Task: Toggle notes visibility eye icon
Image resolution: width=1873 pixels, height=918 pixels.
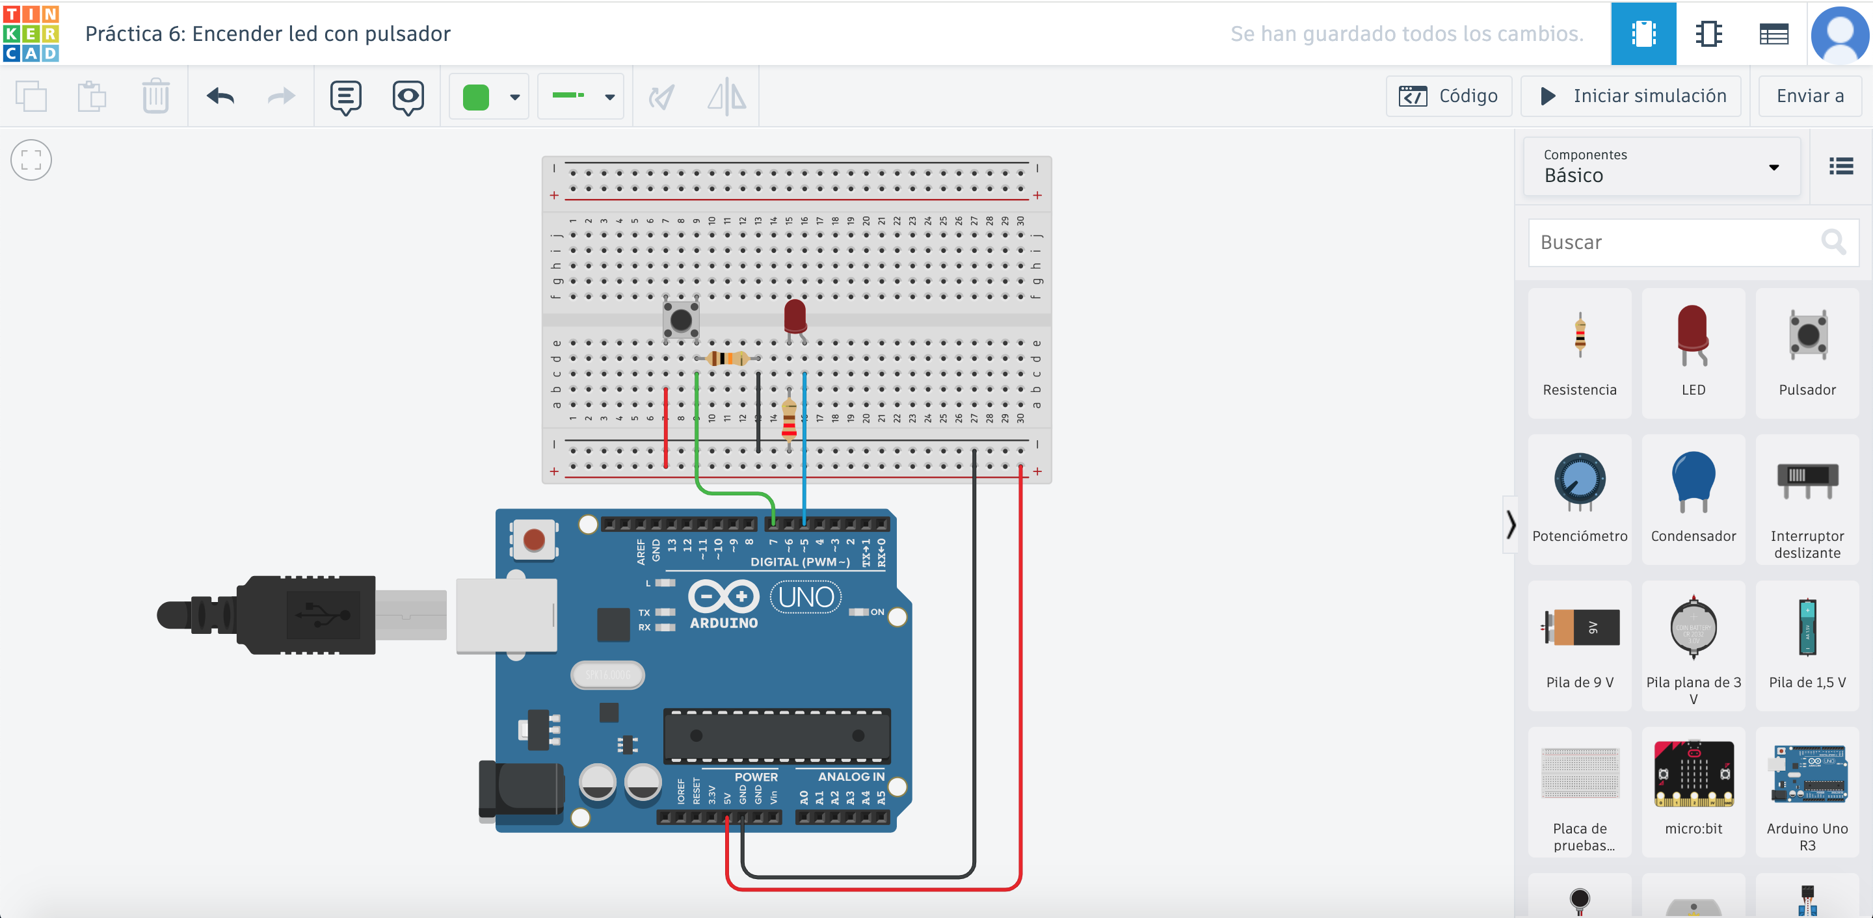Action: click(x=408, y=97)
